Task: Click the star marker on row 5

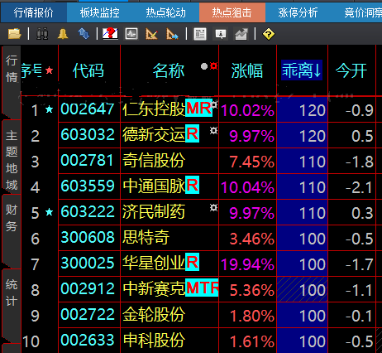Action: (50, 212)
